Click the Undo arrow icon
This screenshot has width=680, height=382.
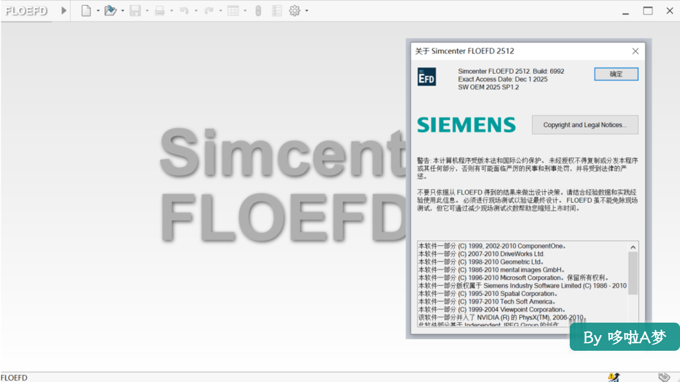pos(184,11)
